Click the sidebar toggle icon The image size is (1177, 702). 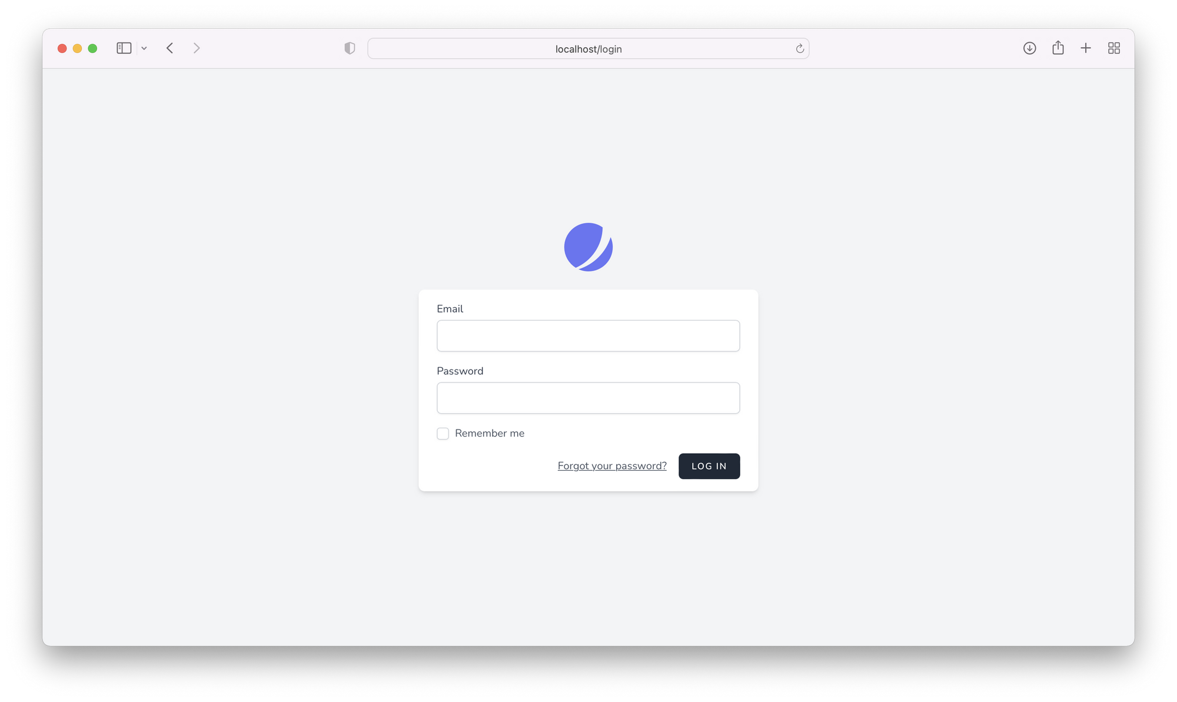point(124,48)
